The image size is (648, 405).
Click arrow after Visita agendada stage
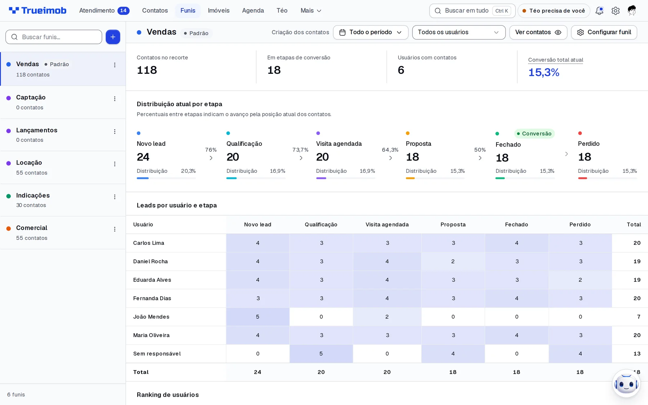coord(391,158)
